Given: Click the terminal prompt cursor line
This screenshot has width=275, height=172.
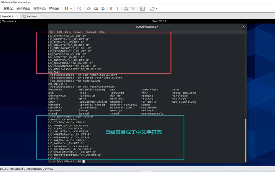Looking at the screenshot, I should point(66,161).
